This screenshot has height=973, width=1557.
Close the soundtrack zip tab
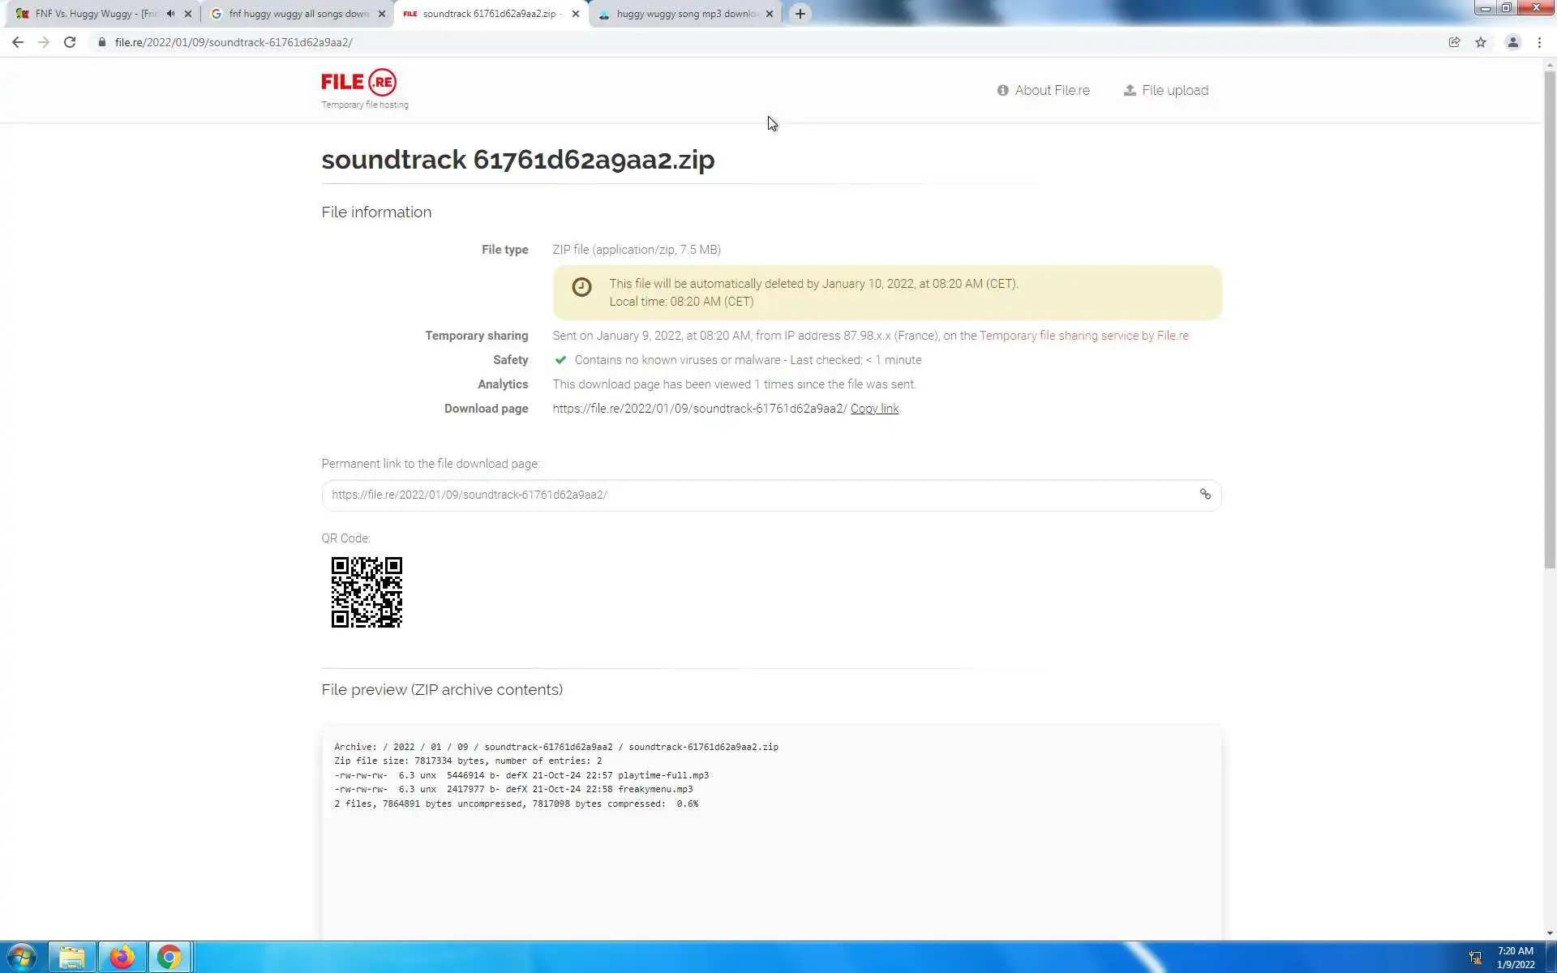(x=576, y=14)
